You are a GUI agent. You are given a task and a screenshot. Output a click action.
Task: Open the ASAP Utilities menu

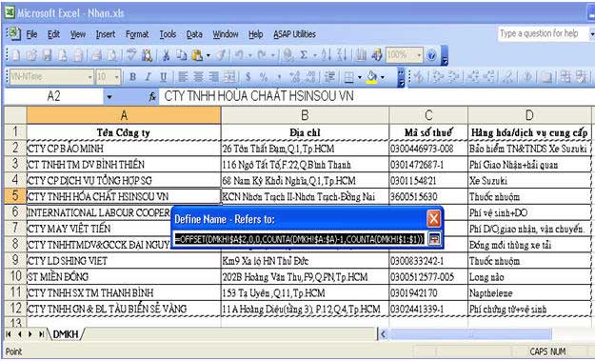coord(294,34)
